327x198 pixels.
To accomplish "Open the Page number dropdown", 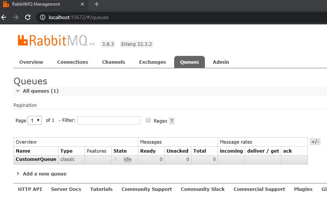I will (35, 120).
